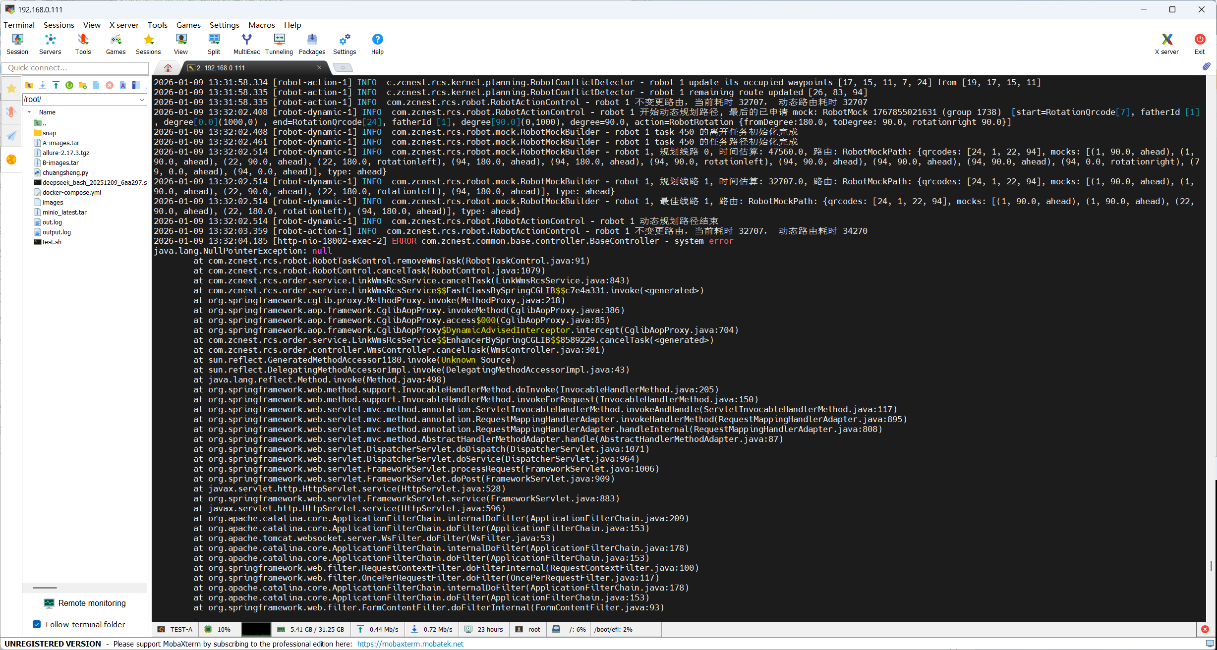
Task: Click the SFTP refresh folder icon
Action: (69, 85)
